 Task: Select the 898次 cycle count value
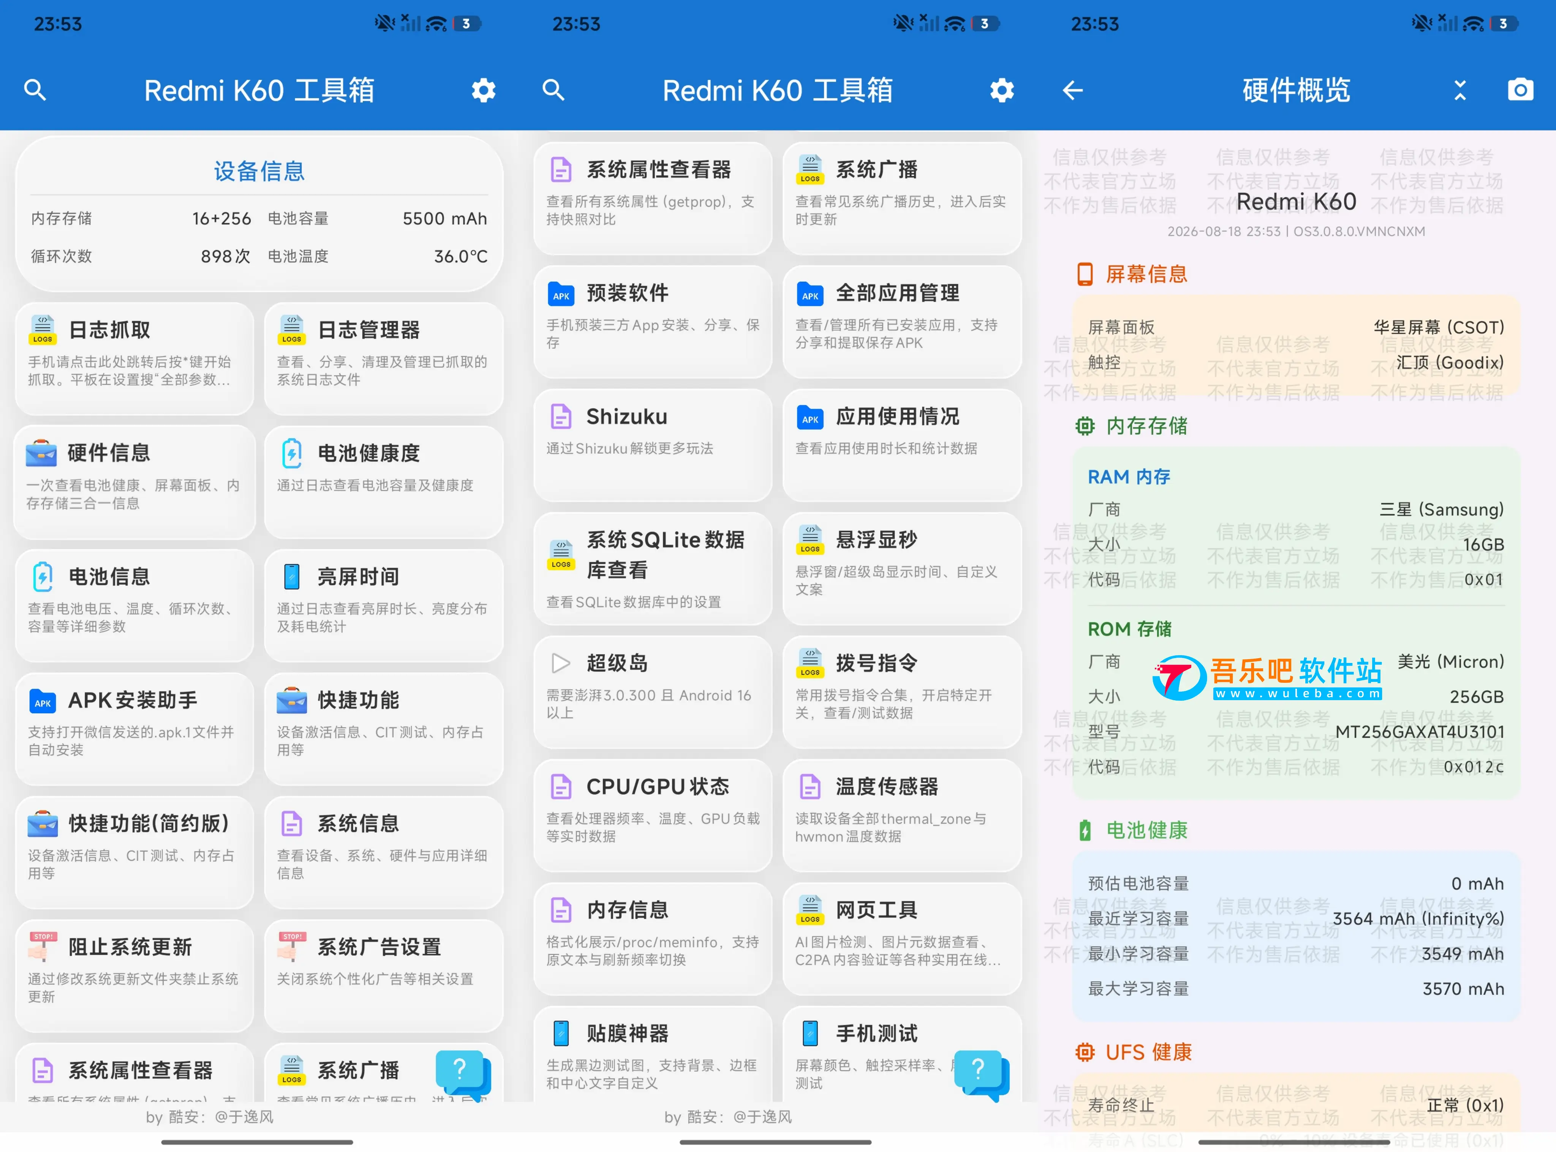pyautogui.click(x=225, y=257)
